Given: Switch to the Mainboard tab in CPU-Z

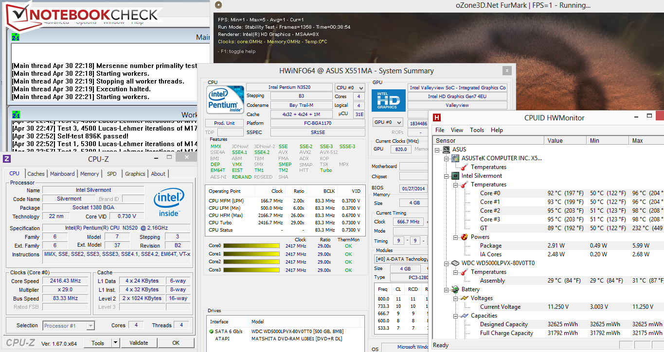Looking at the screenshot, I should (62, 174).
